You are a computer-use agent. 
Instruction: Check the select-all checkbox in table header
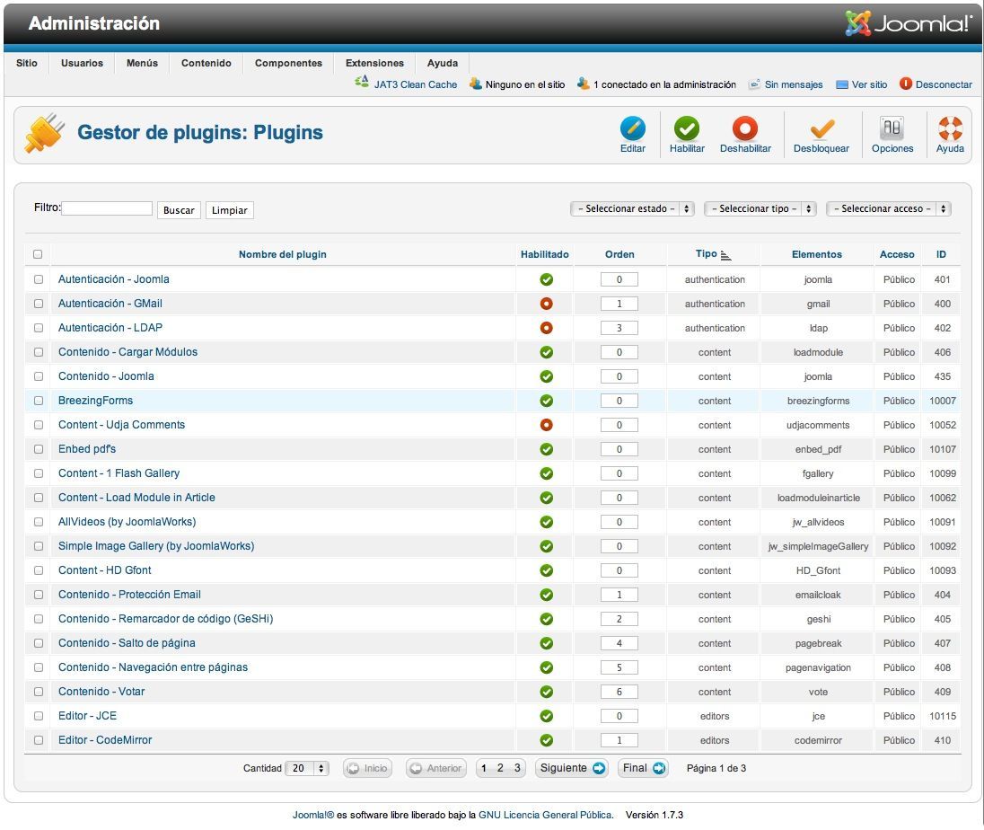pos(38,254)
